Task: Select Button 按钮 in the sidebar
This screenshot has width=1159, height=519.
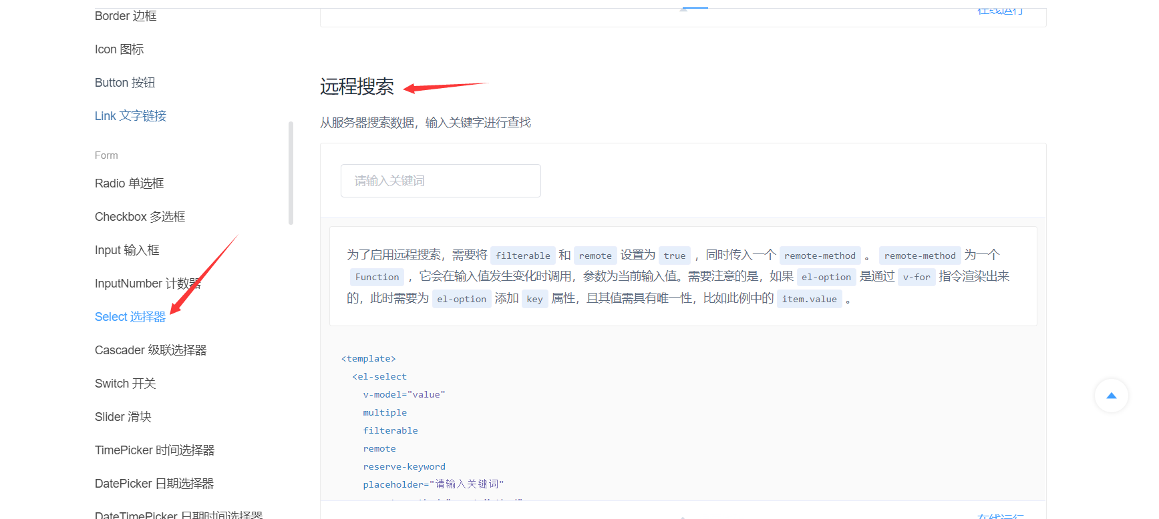Action: (125, 83)
